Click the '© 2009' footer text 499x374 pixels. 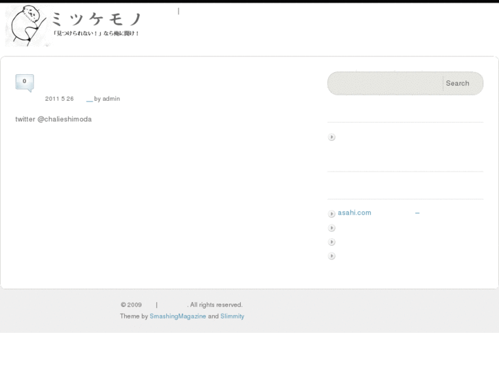point(131,305)
